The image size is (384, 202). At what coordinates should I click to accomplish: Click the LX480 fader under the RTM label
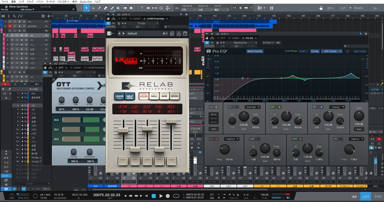pos(123,130)
